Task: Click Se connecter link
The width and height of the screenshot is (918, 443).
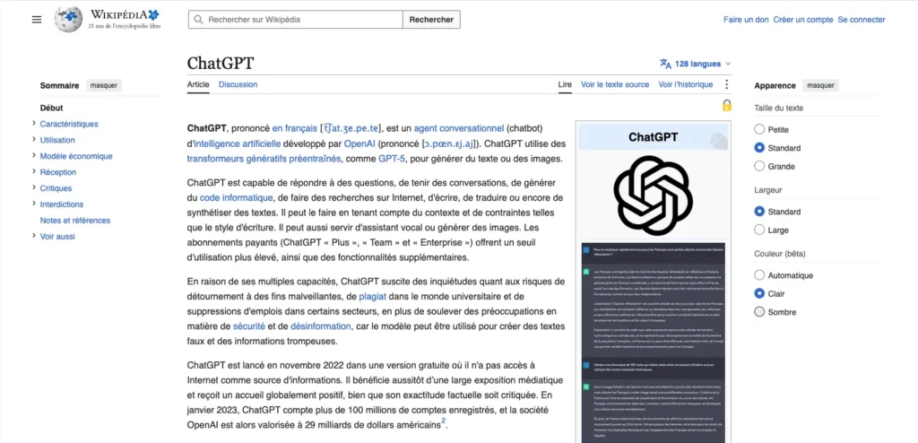Action: pyautogui.click(x=862, y=20)
